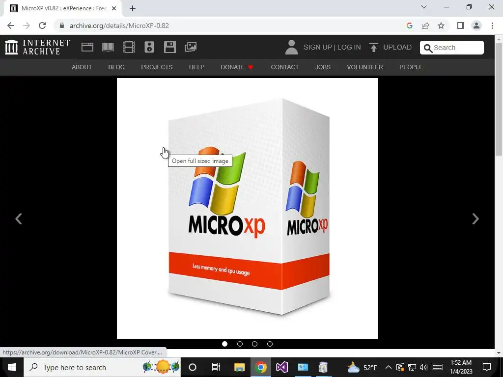Go back with Chrome's back arrow
Image resolution: width=503 pixels, height=377 pixels.
[x=11, y=26]
